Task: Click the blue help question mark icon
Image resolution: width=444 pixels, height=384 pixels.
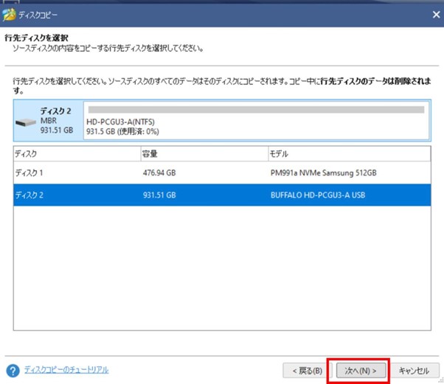Action: 13,371
